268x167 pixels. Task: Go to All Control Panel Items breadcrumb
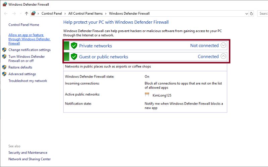tap(86, 13)
